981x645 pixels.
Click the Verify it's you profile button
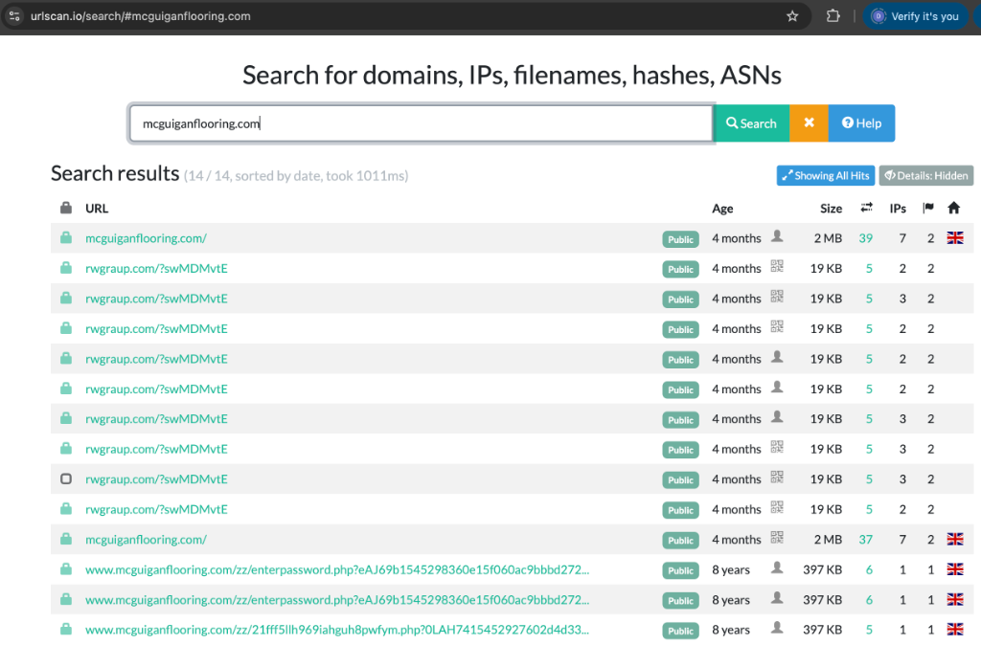click(916, 16)
